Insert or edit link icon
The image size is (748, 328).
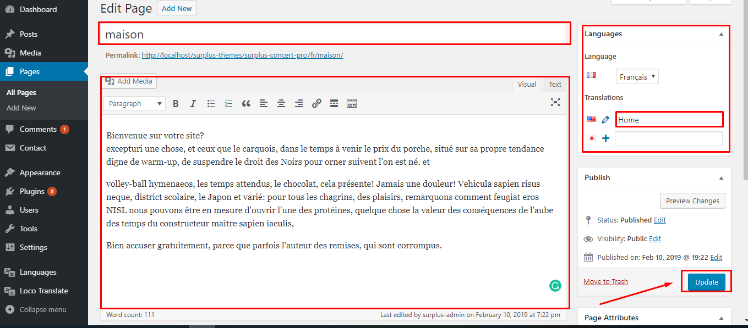[x=316, y=103]
